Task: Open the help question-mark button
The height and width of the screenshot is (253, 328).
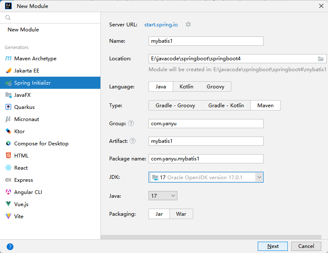Action: [x=10, y=246]
